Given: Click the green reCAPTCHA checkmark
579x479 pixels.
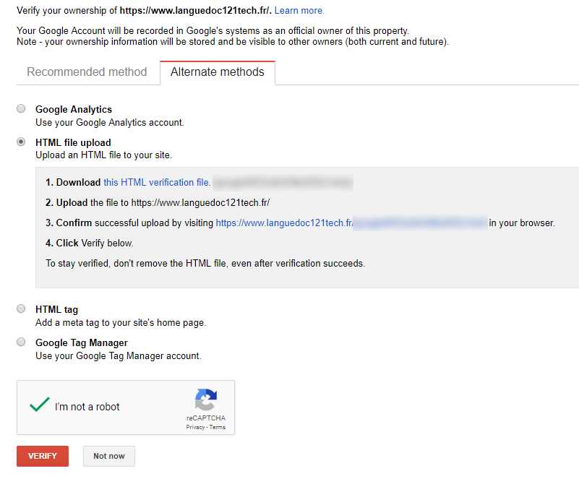Looking at the screenshot, I should coord(39,406).
